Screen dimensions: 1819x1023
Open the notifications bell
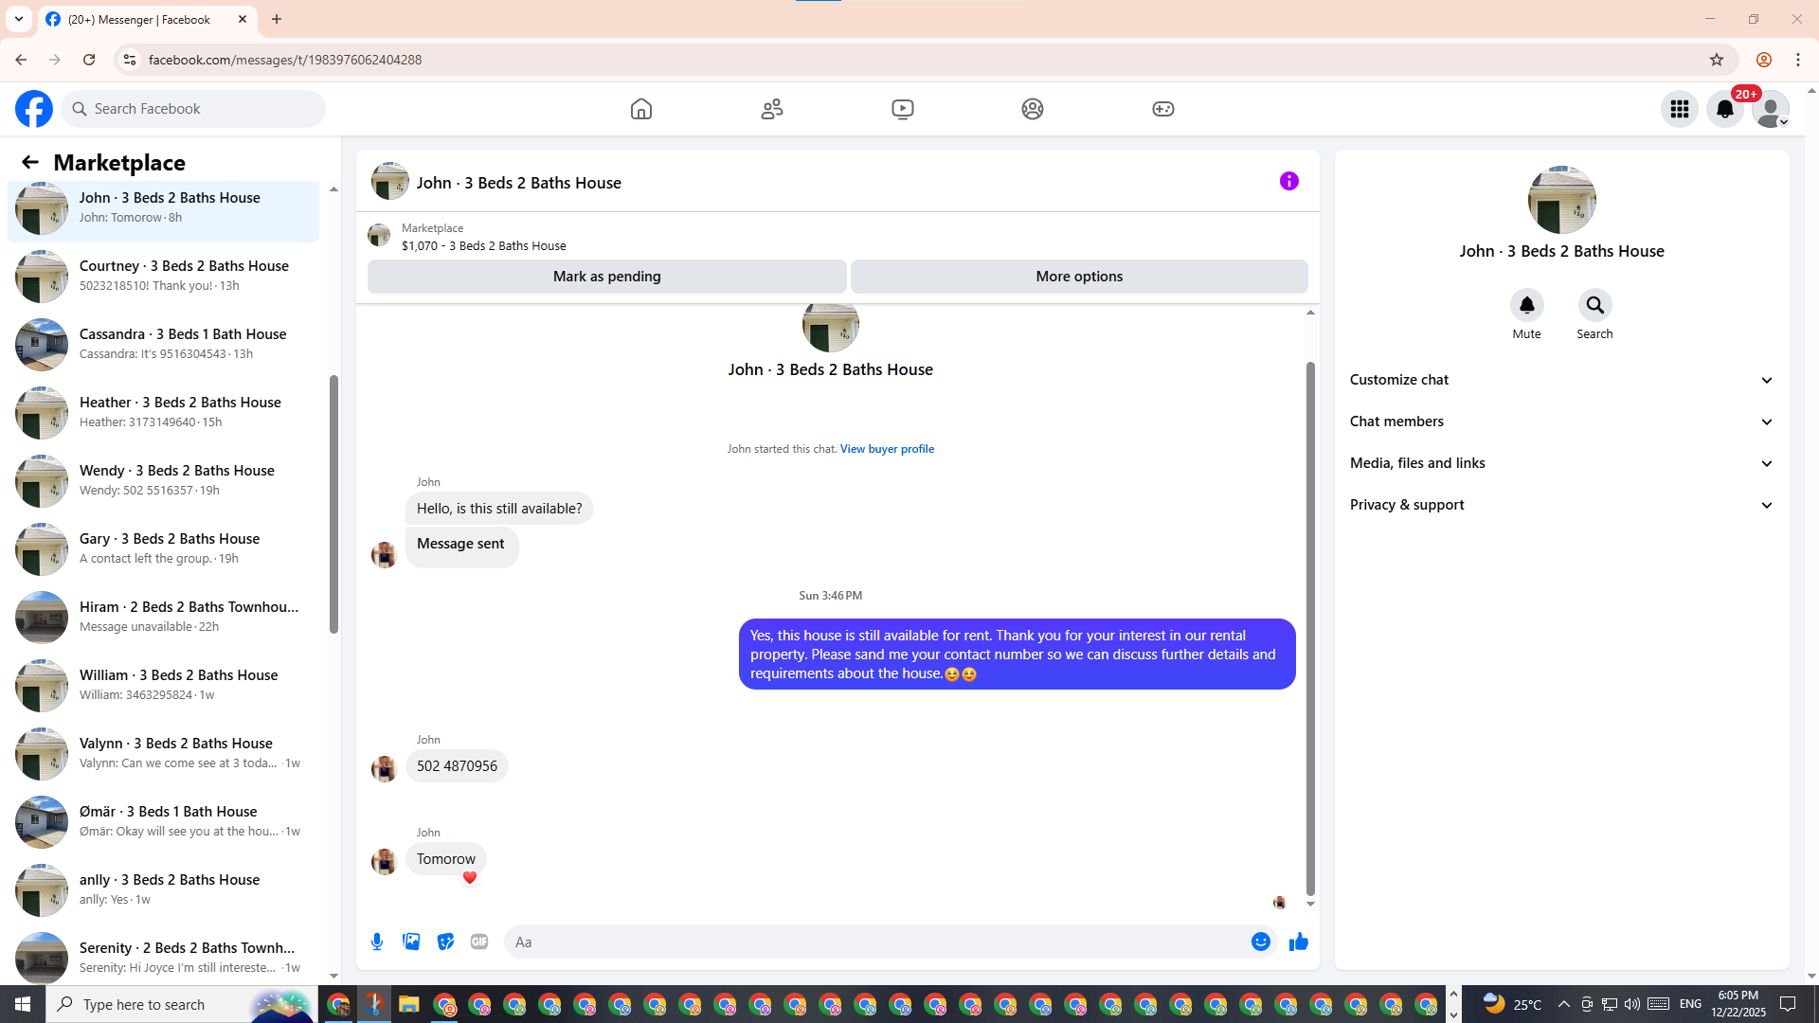[x=1724, y=109]
